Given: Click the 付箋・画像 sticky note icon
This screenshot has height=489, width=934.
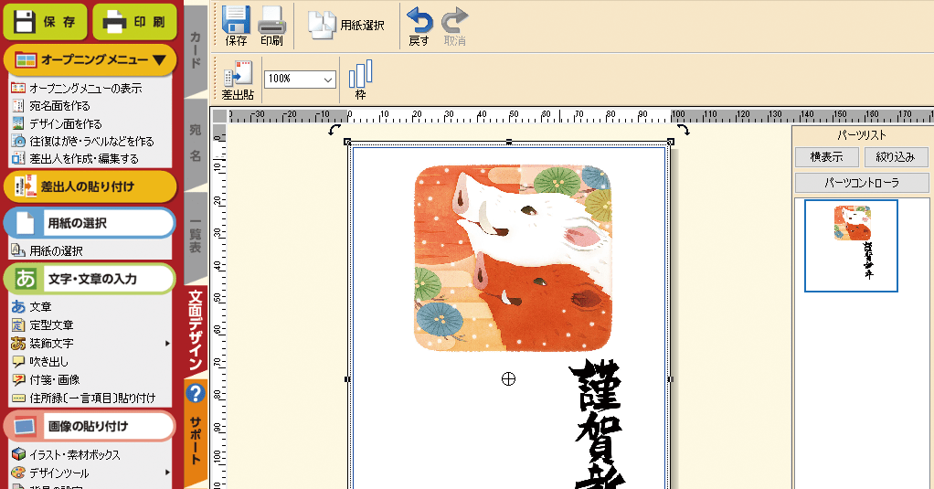Looking at the screenshot, I should pos(18,380).
